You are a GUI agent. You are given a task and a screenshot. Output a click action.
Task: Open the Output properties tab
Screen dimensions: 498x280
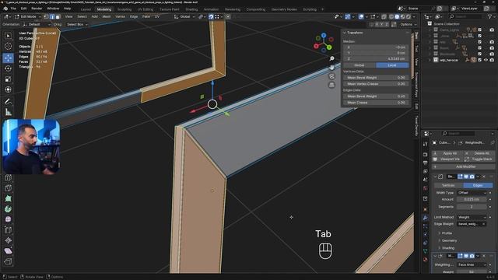pyautogui.click(x=426, y=163)
